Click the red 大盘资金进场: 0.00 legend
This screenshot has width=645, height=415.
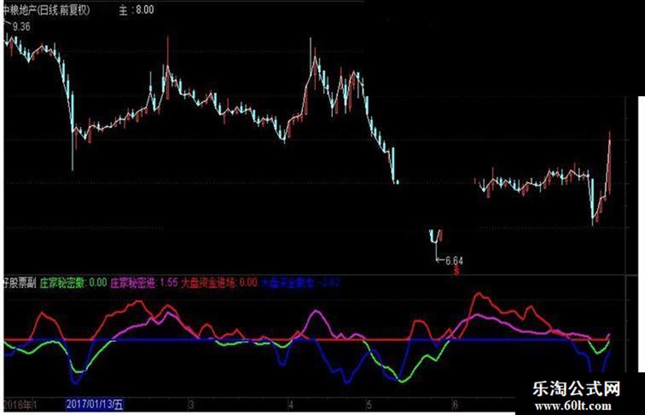(219, 283)
